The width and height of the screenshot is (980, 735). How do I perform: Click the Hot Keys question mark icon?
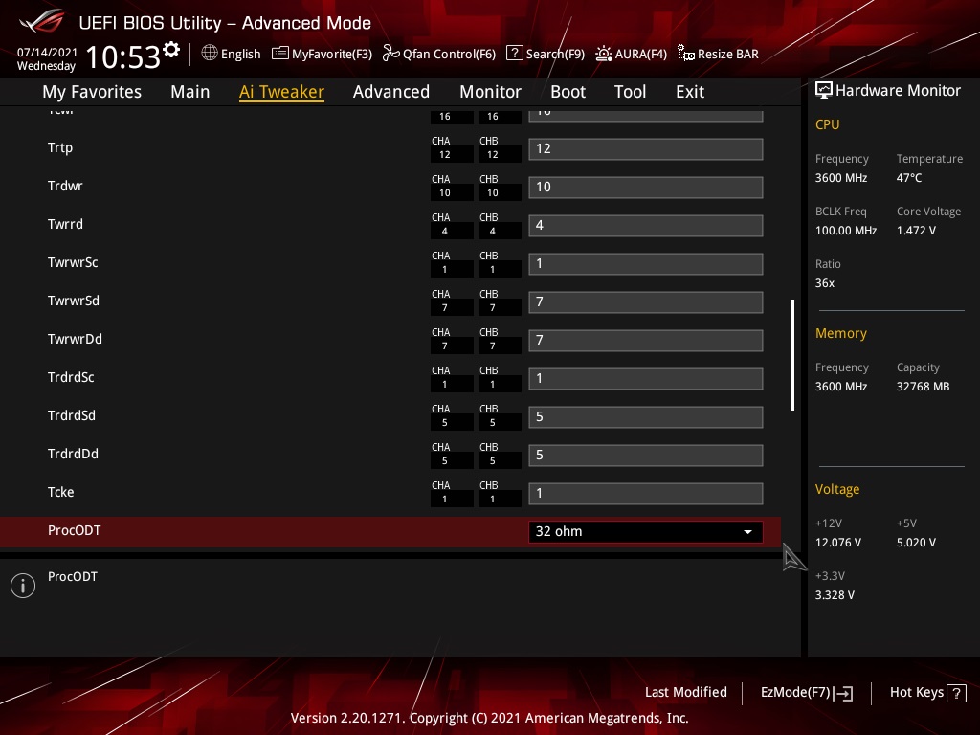956,693
